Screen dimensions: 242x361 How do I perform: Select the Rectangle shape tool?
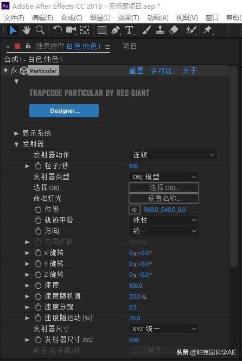pos(102,30)
